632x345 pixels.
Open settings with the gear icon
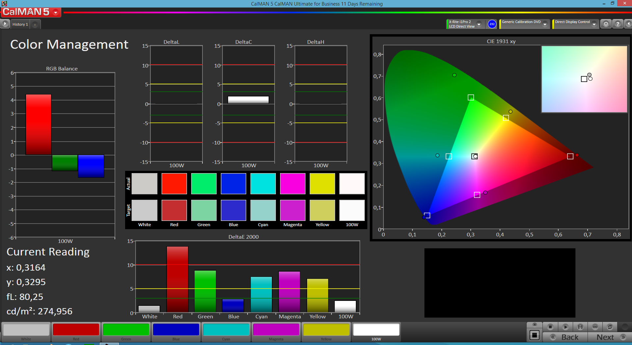606,24
